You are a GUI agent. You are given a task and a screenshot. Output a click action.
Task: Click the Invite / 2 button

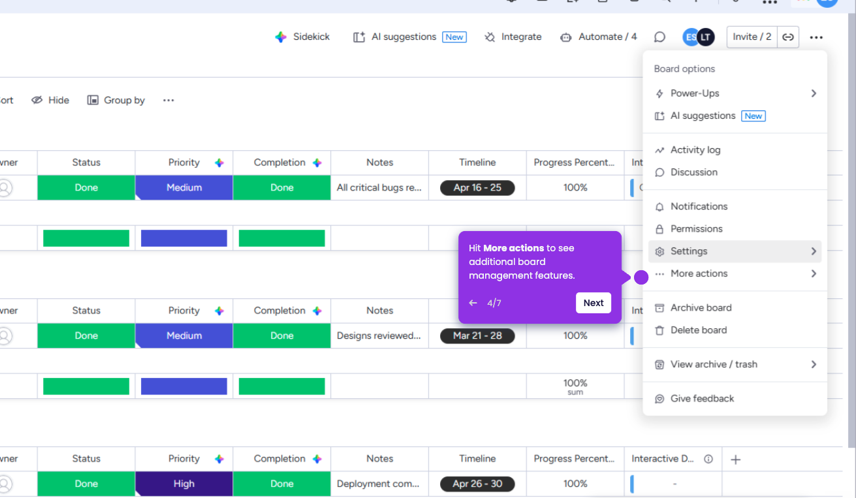752,37
